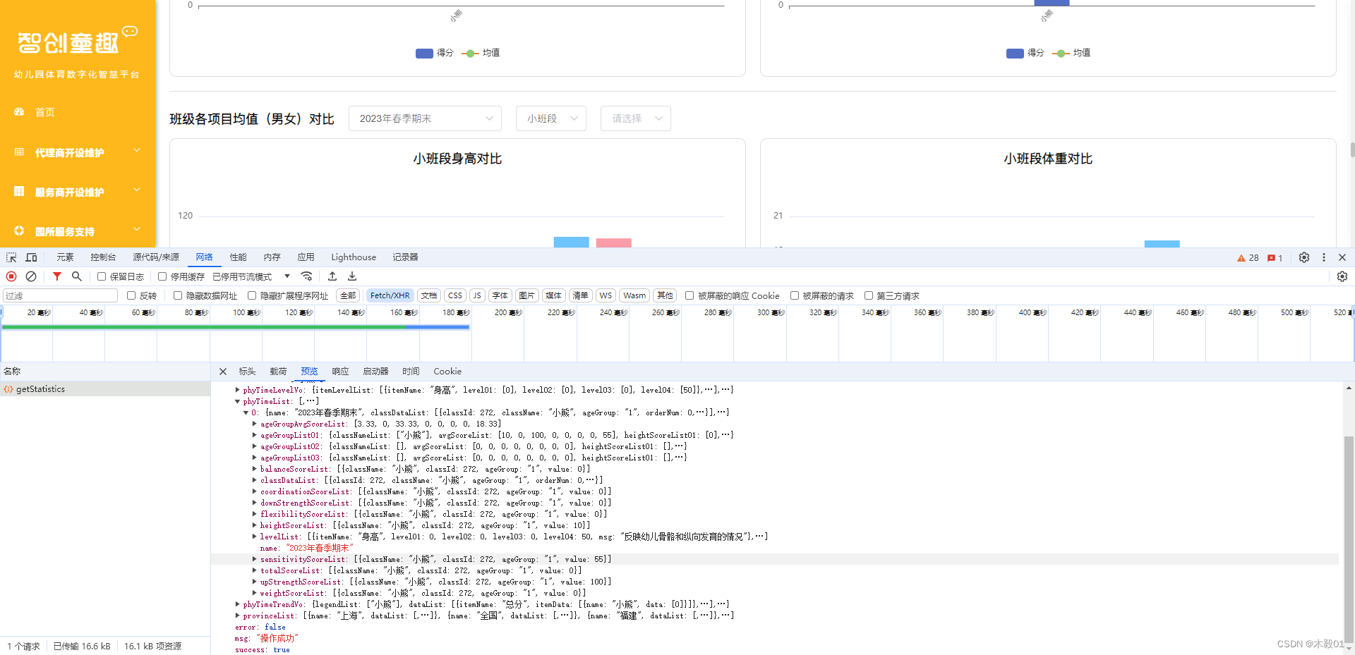Switch to 源代码/来源 tab
1355x655 pixels.
[156, 257]
